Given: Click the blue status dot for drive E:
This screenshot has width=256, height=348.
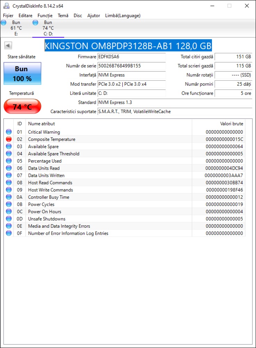Looking at the screenshot, I should tap(3, 22).
